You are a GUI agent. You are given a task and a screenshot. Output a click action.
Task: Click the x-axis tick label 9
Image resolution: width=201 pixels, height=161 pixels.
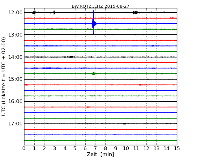[x=116, y=149]
